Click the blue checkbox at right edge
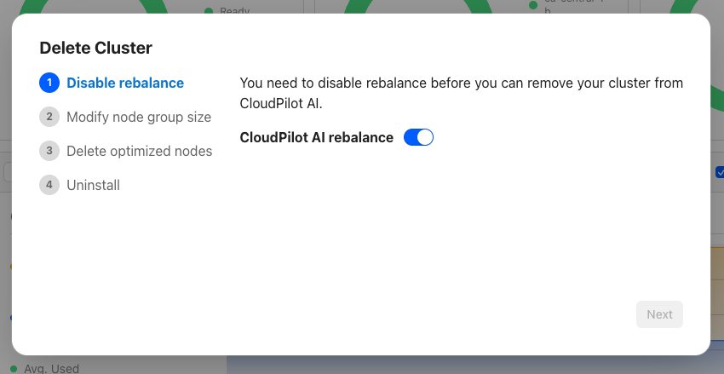This screenshot has height=374, width=724. click(719, 172)
